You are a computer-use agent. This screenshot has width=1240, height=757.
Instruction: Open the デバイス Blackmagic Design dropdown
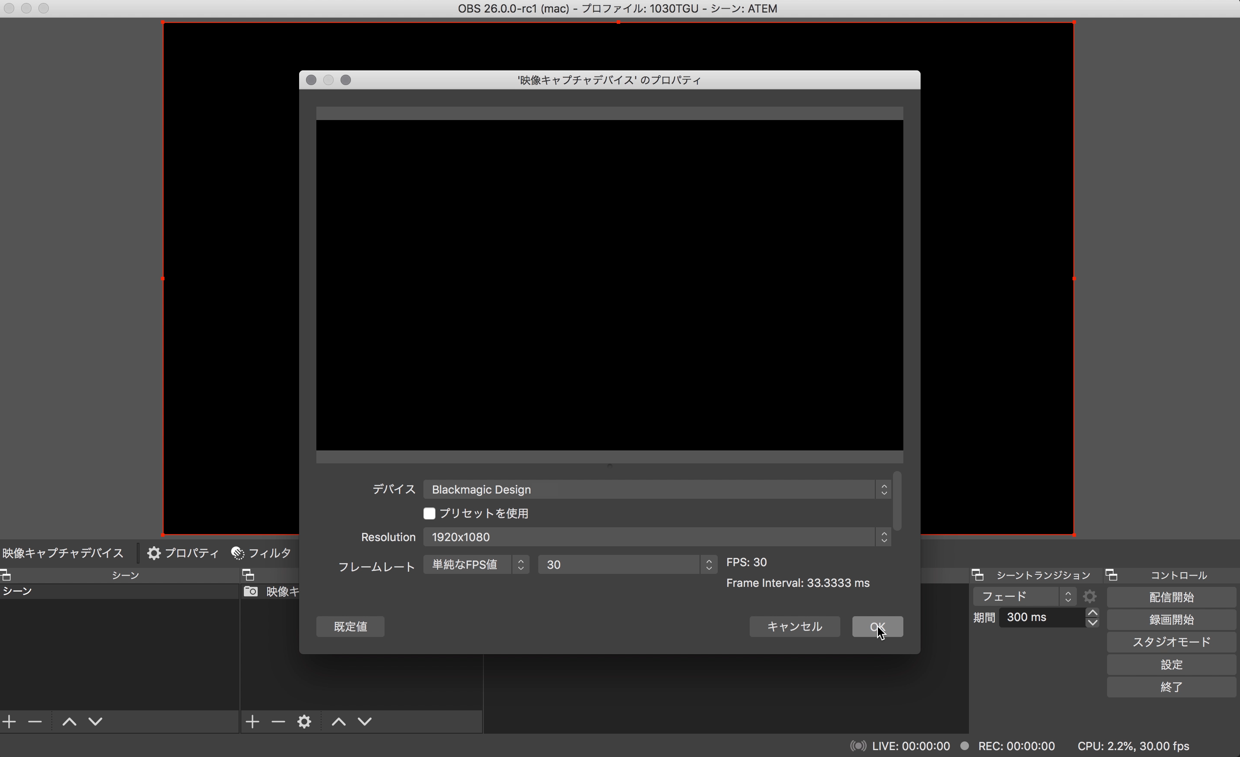657,490
